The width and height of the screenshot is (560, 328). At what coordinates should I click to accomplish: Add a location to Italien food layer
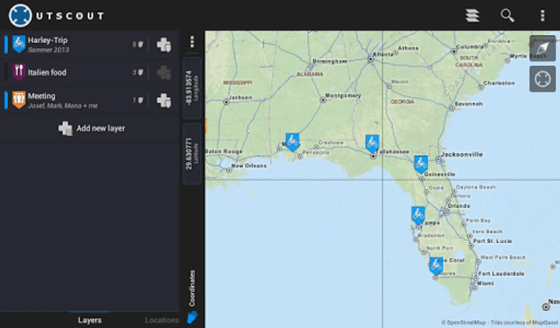(x=164, y=73)
